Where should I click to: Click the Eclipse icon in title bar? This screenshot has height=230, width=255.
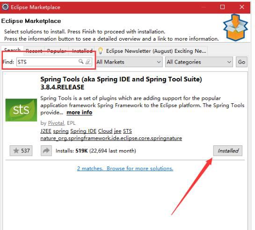(x=5, y=7)
